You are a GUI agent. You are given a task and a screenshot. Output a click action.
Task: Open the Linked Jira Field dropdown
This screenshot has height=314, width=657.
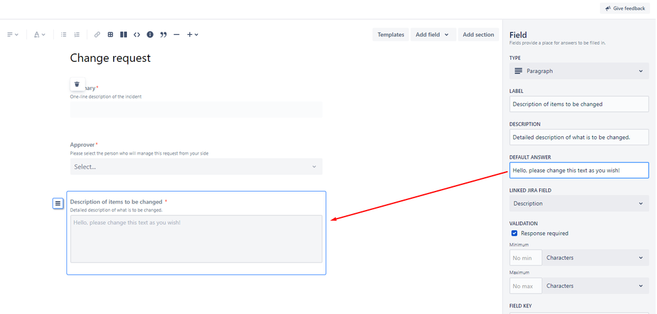tap(579, 203)
